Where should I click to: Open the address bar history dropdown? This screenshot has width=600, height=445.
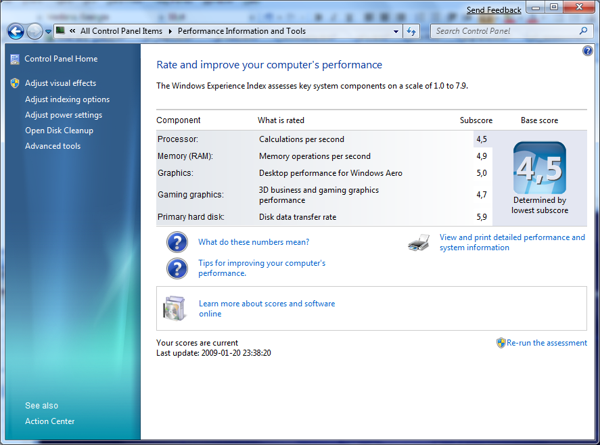[396, 31]
